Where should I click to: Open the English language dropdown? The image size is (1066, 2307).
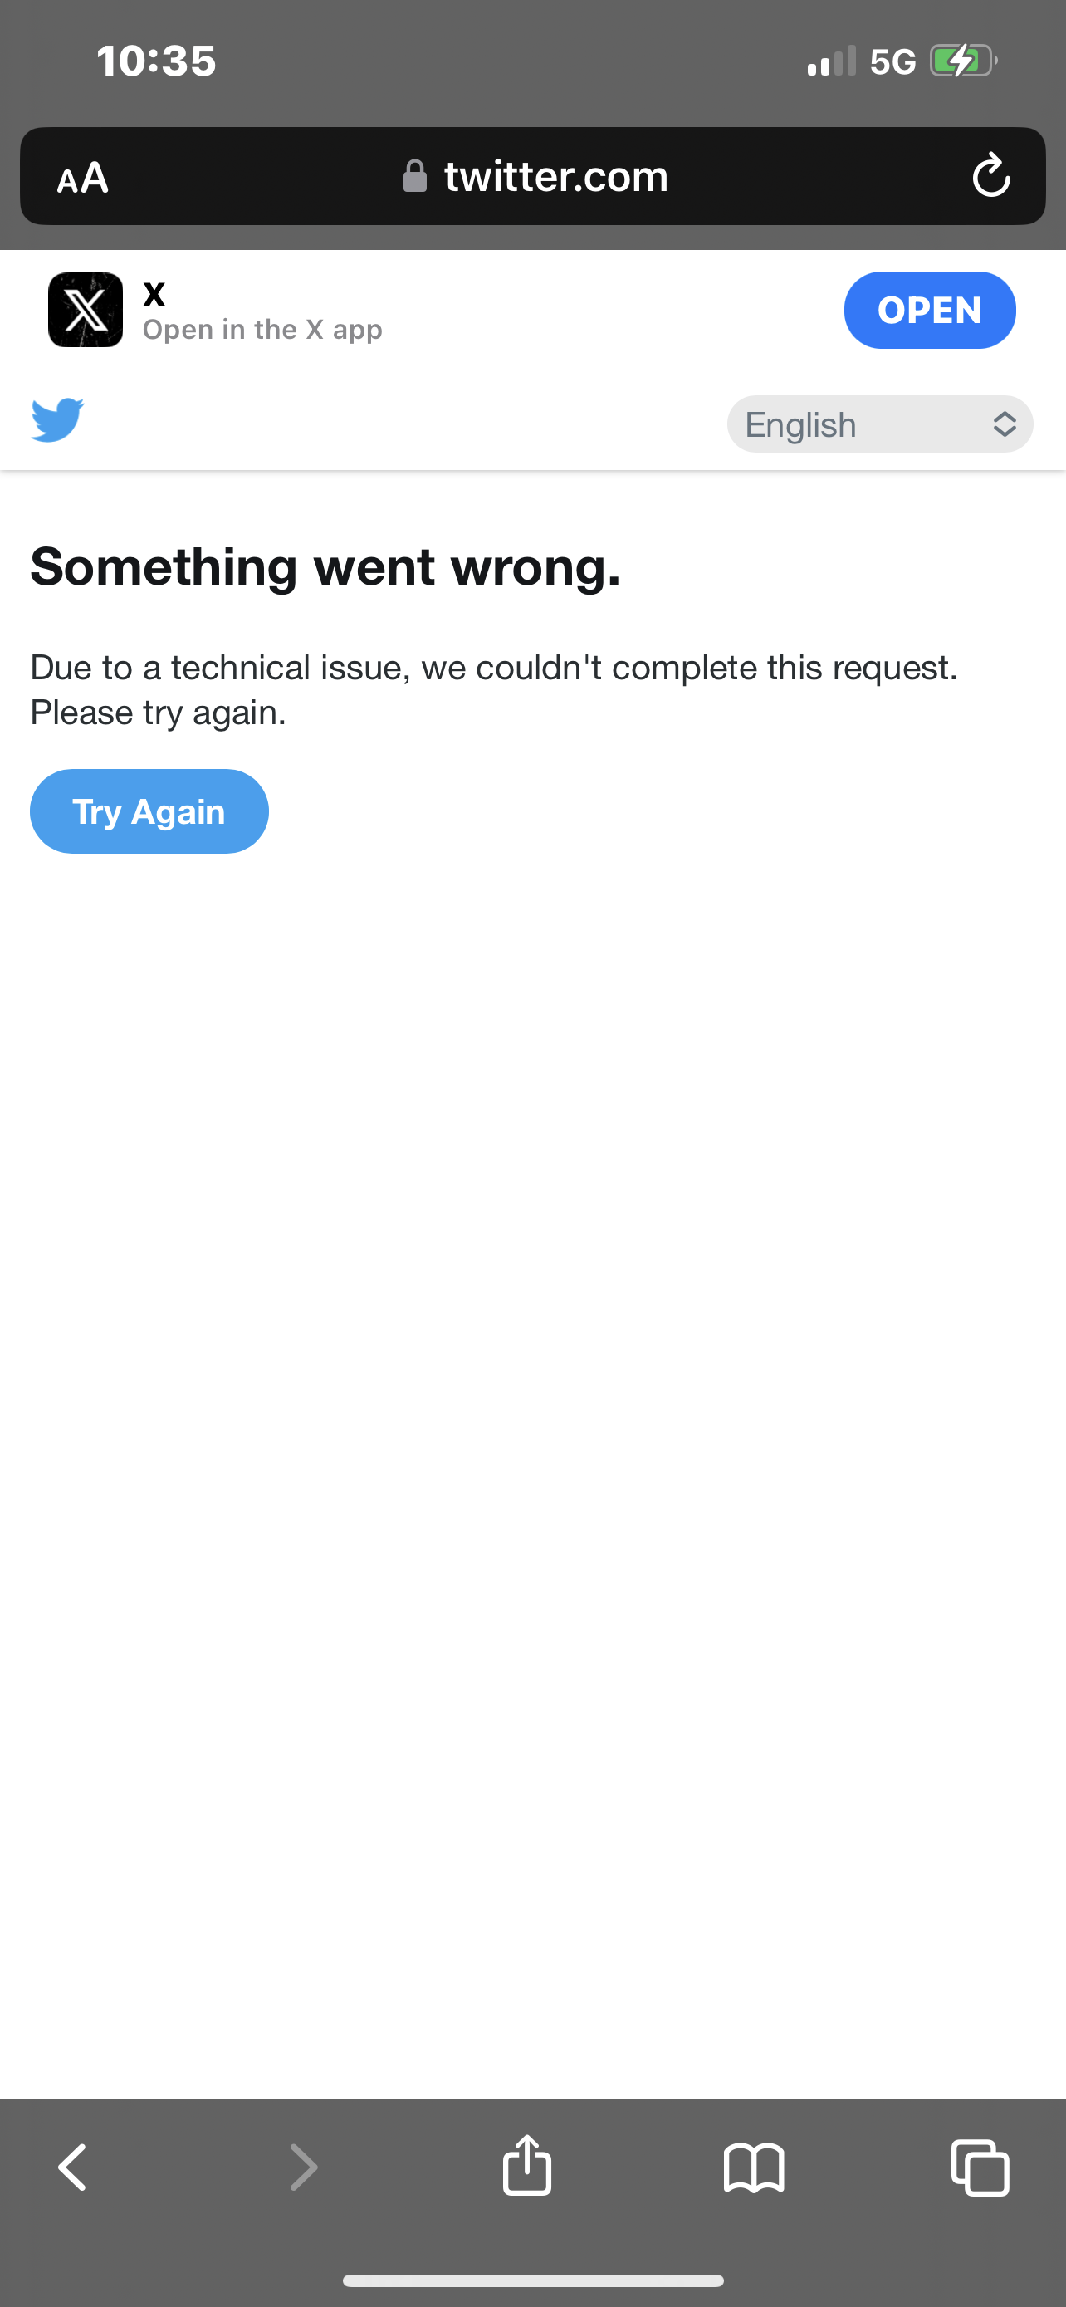(880, 424)
